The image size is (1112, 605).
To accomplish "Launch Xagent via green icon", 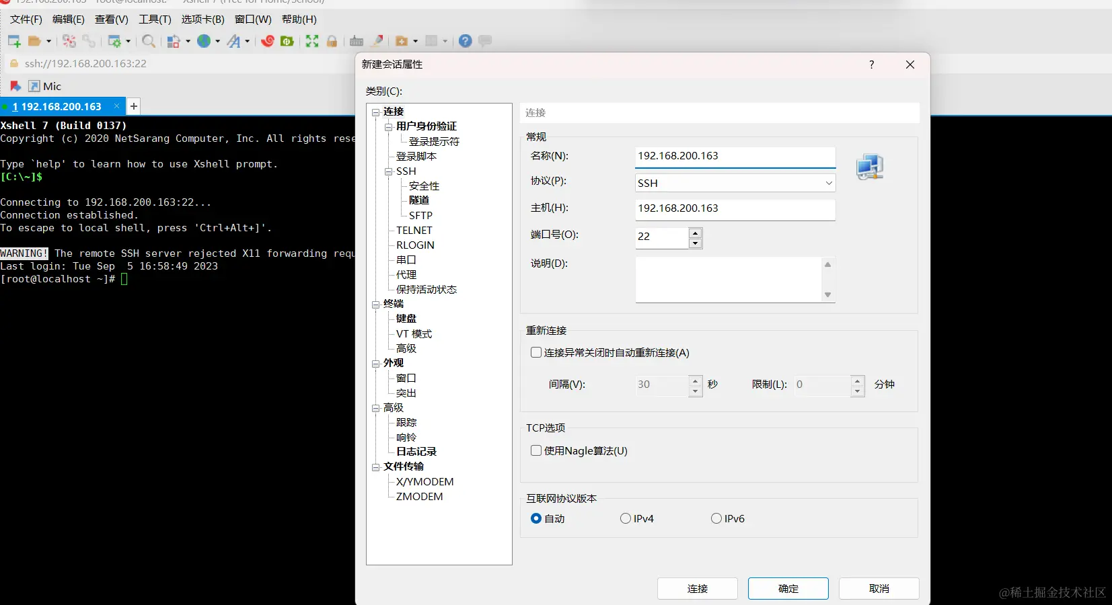I will pos(287,42).
